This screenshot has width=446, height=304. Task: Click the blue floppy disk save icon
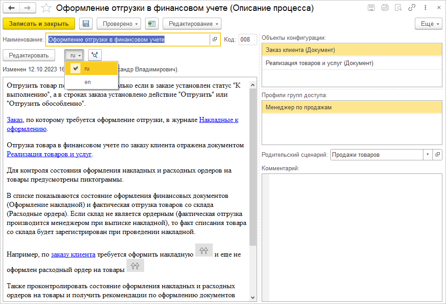click(x=86, y=24)
